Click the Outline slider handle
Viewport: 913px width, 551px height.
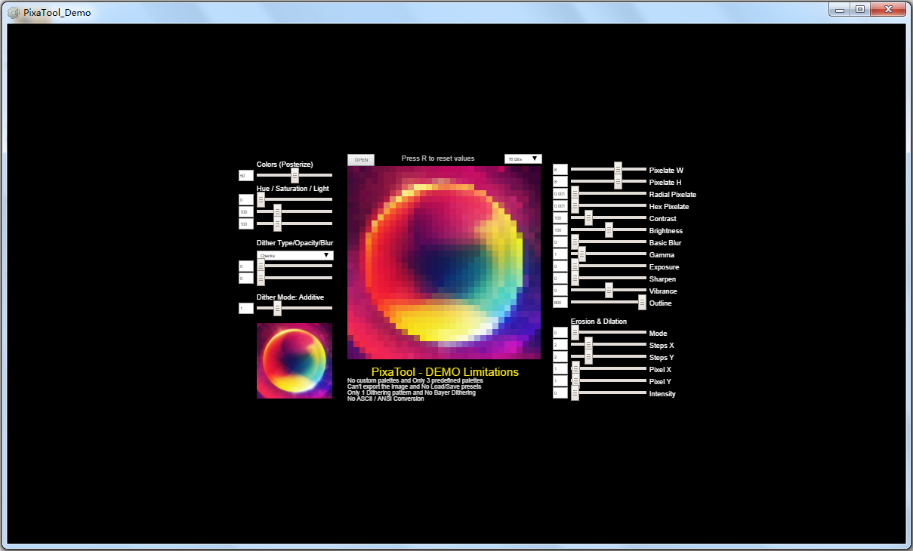(x=642, y=303)
